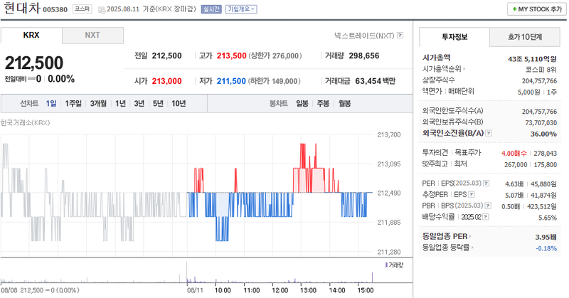Open the Nextrade (NXT) help question-mark icon
The image size is (569, 298).
point(400,36)
